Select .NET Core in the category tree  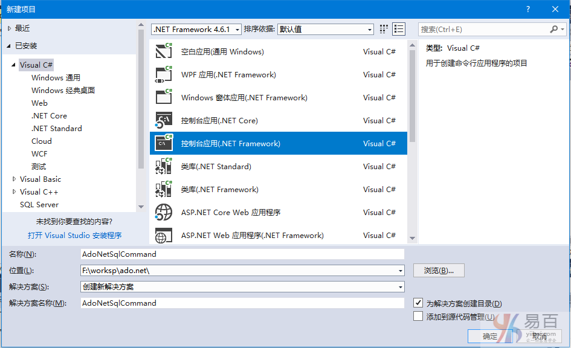pyautogui.click(x=49, y=116)
